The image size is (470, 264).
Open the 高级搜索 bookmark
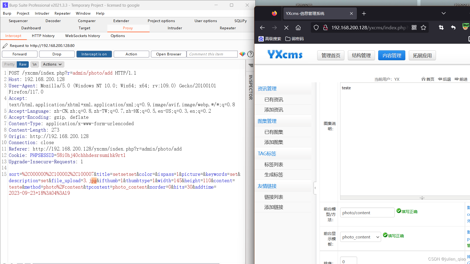click(x=270, y=39)
